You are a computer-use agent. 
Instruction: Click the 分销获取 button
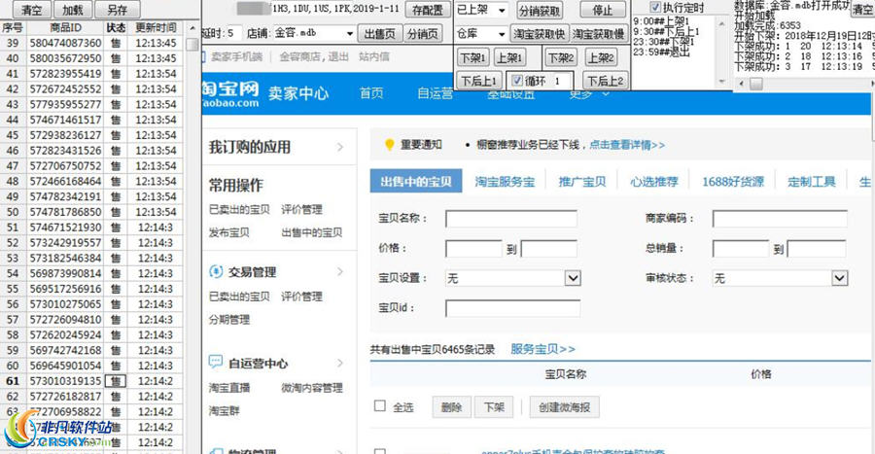pos(539,10)
